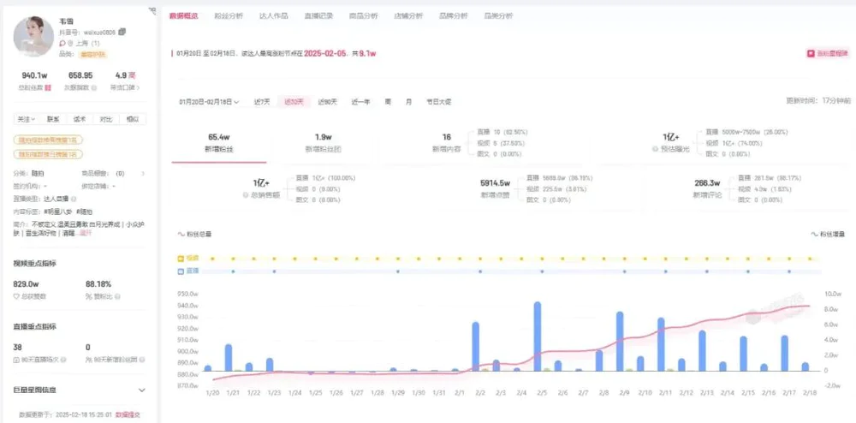Click the #随拍 content tag
This screenshot has width=856, height=423.
pos(84,211)
